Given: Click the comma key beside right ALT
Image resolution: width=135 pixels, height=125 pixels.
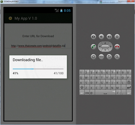Looking at the screenshot, I should click(124, 93).
